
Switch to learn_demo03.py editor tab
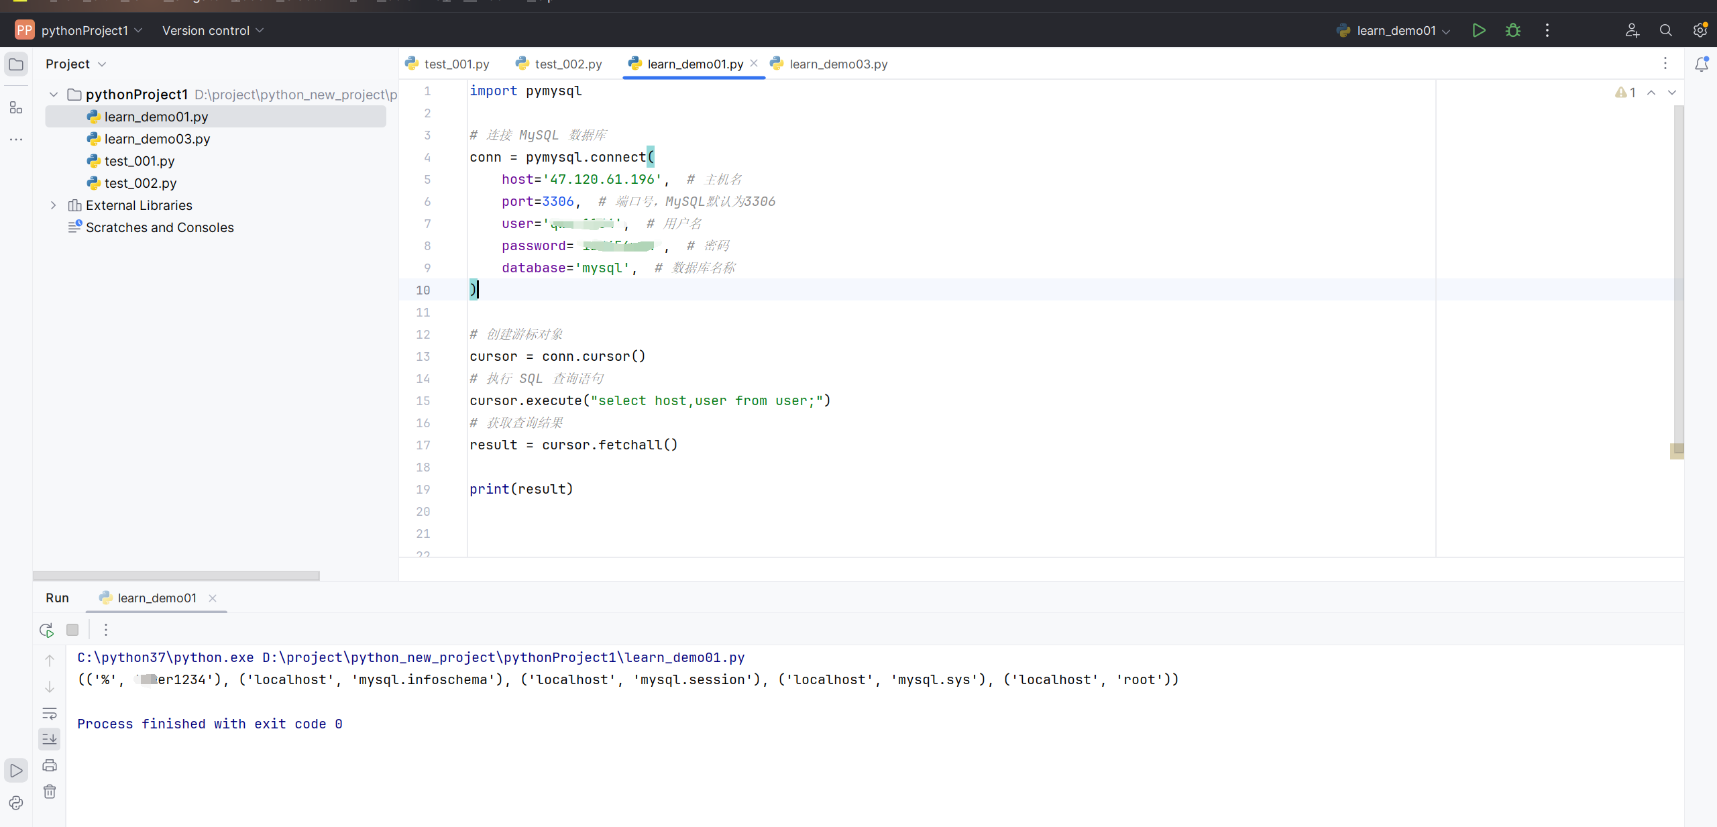coord(838,64)
